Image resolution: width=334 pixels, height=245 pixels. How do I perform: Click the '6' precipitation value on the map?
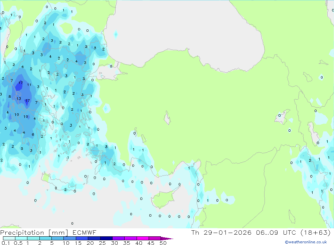33,135
